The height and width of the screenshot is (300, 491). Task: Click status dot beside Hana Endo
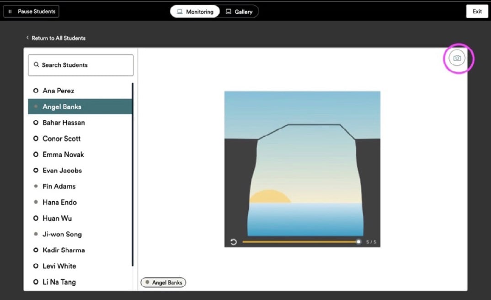36,202
